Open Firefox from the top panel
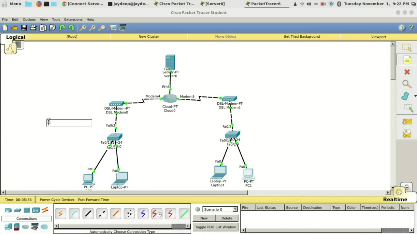Viewport: 417px width, 234px height. coord(39,4)
